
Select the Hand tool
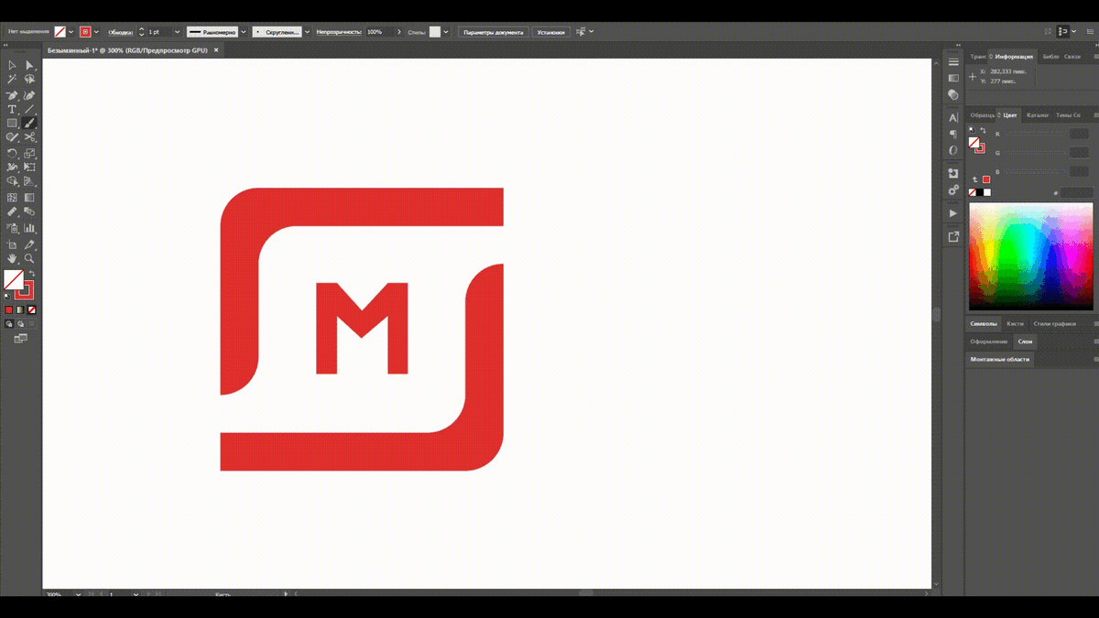(x=12, y=259)
